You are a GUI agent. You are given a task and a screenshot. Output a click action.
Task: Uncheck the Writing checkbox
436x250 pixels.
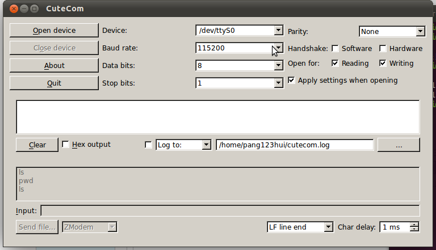(383, 63)
